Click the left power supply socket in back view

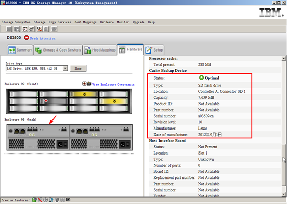coord(62,144)
